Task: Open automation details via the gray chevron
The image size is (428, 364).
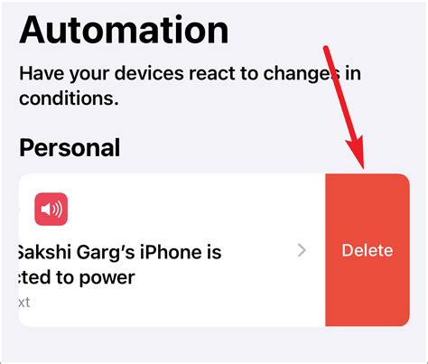Action: (x=302, y=250)
